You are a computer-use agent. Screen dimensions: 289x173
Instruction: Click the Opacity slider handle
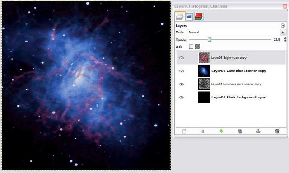[210, 39]
